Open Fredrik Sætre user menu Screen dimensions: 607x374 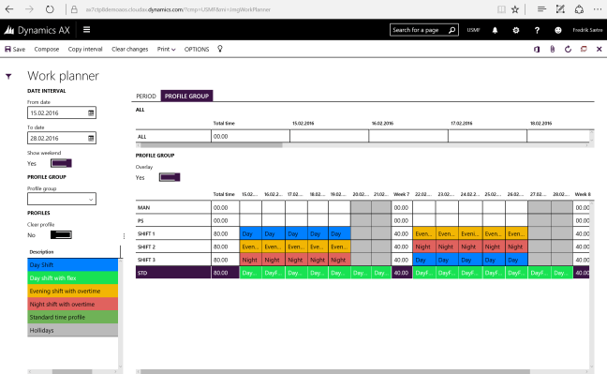587,30
